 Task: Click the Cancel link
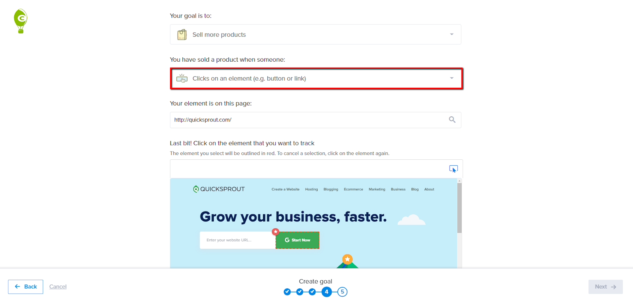58,287
